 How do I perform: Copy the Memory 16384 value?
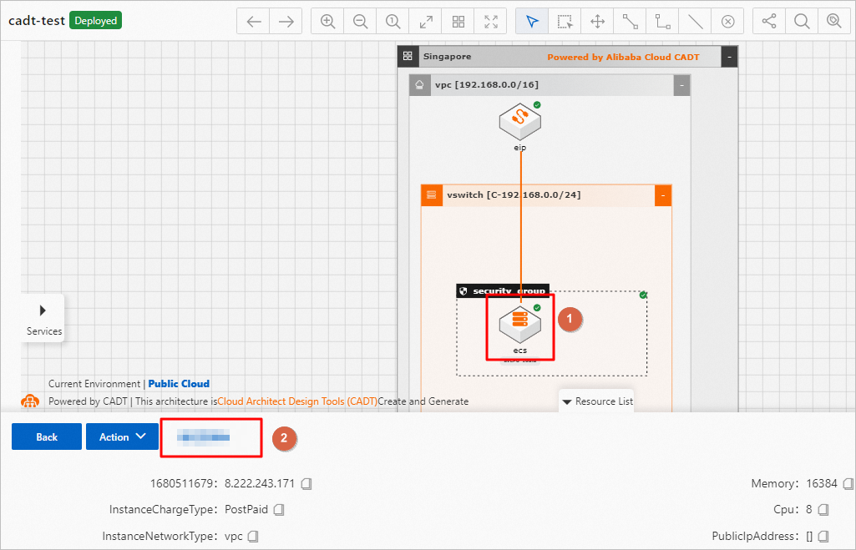[848, 483]
